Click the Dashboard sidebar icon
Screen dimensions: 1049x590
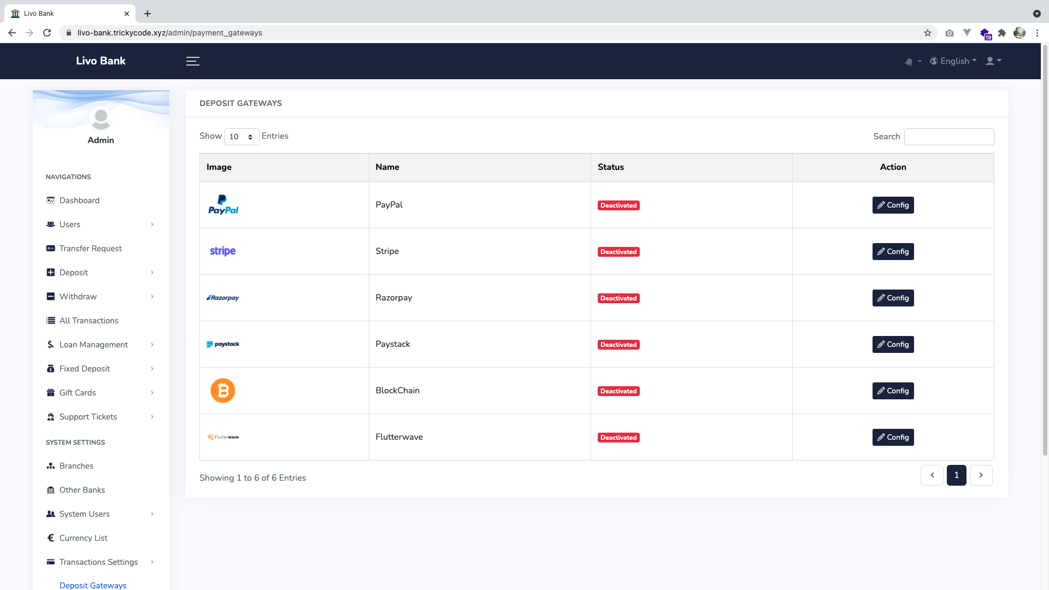pyautogui.click(x=51, y=200)
